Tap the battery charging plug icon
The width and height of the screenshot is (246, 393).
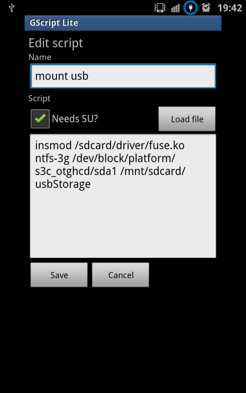pos(191,8)
